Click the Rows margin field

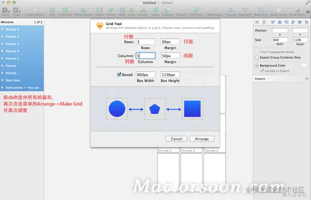tap(170, 41)
